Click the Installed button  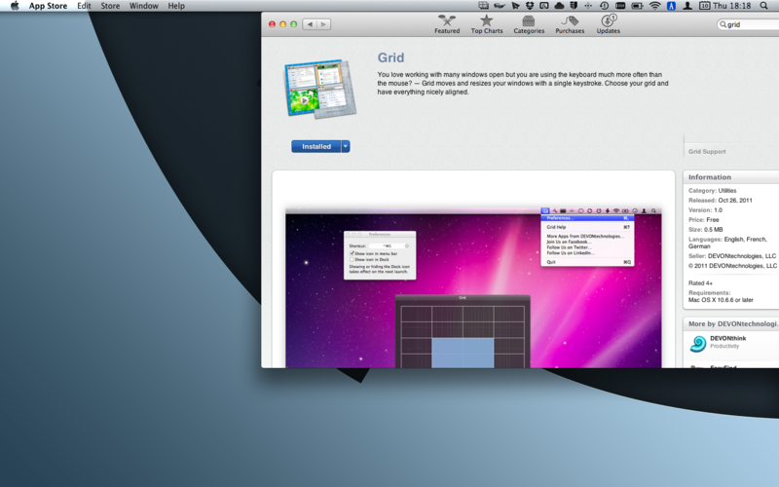[315, 146]
